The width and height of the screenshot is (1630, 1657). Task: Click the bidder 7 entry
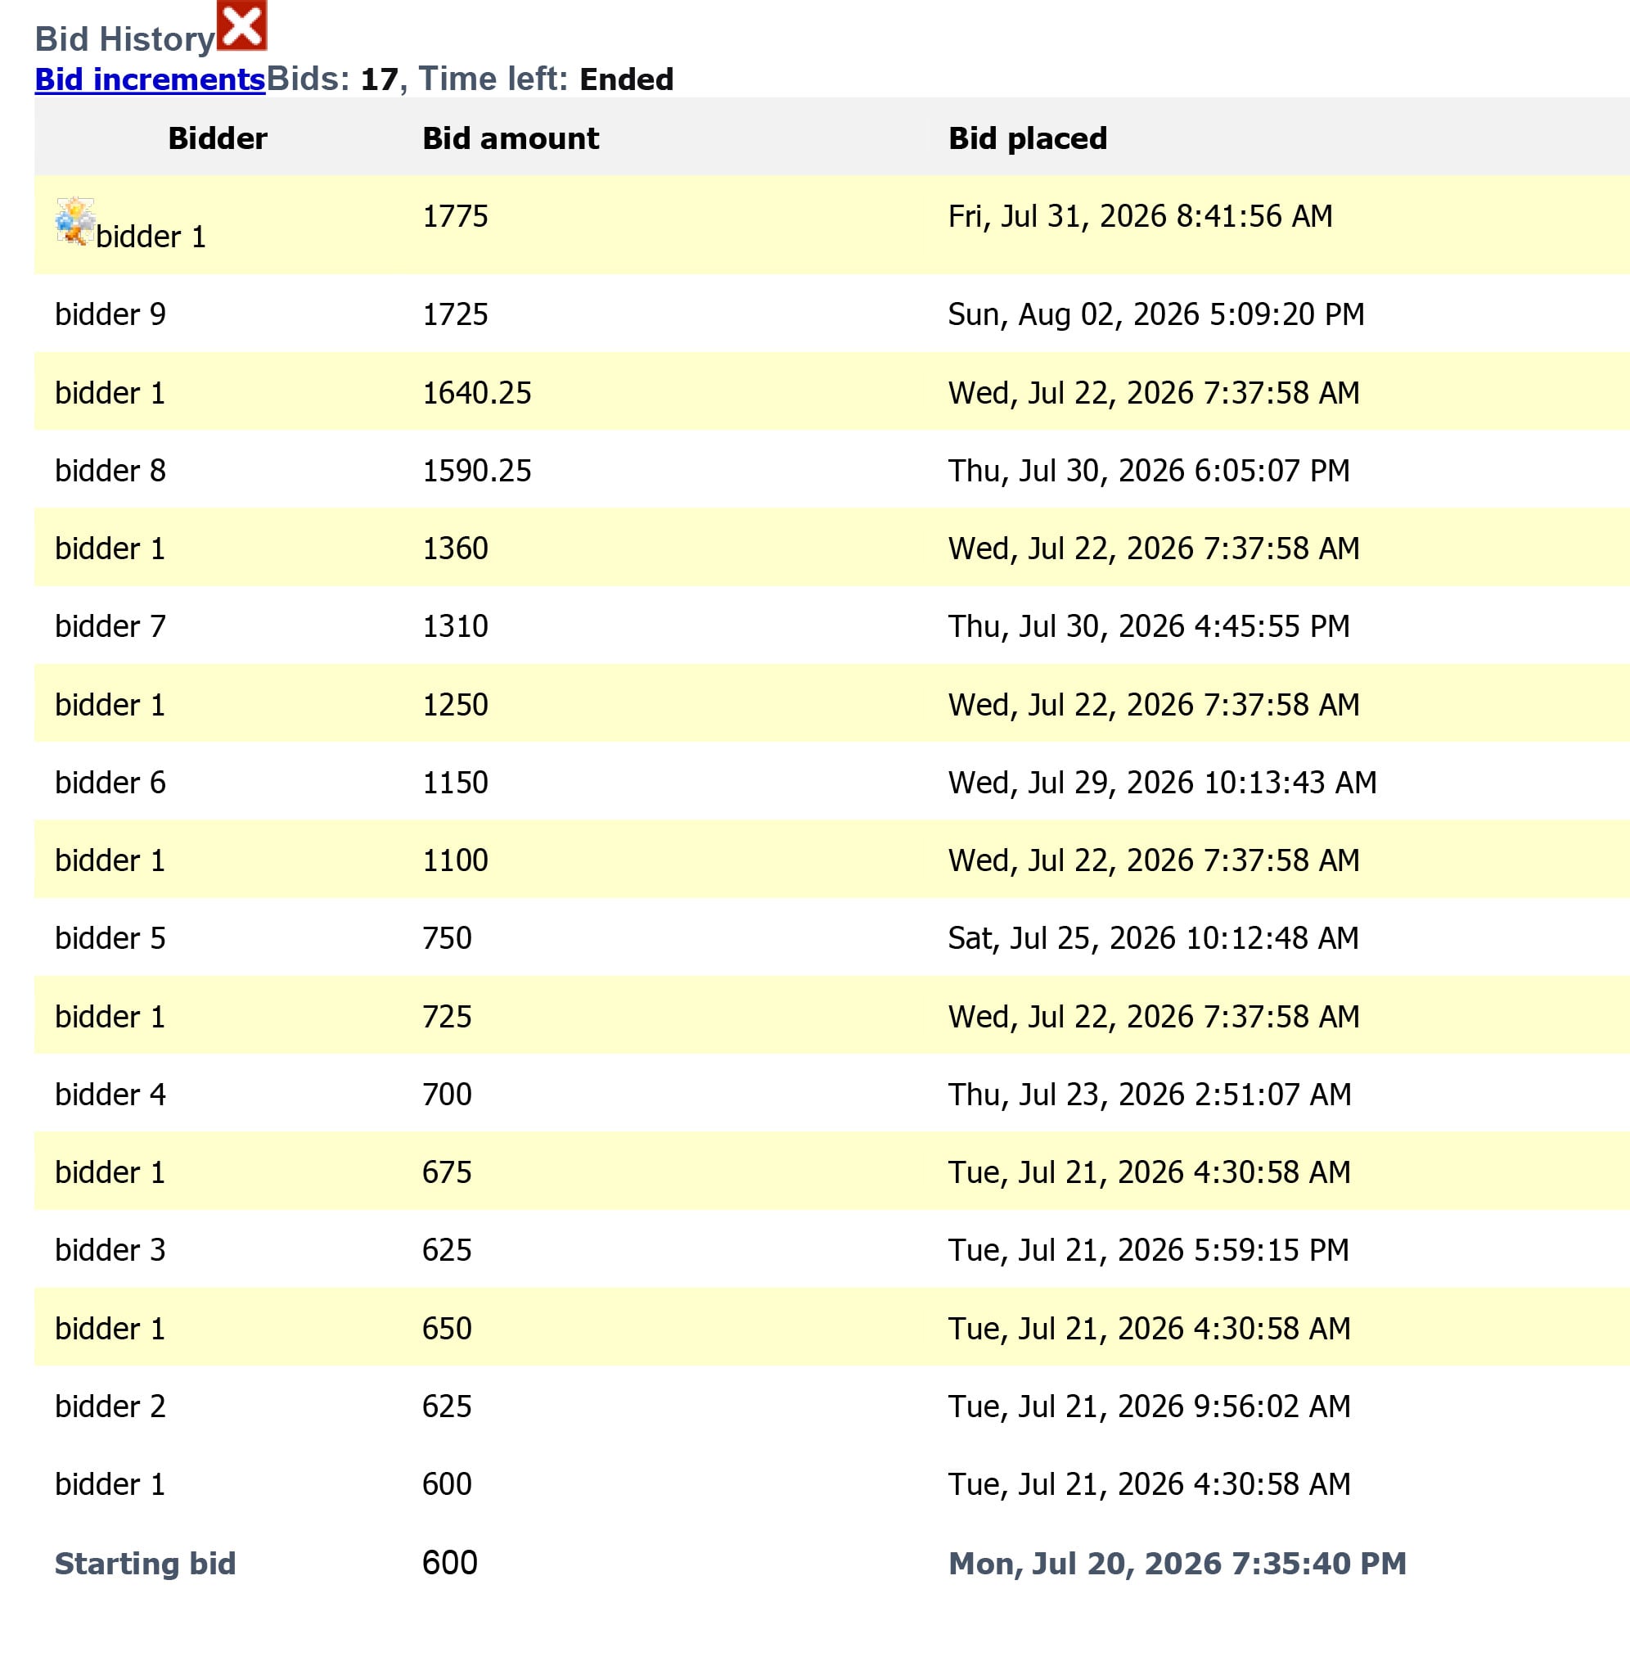(x=110, y=627)
